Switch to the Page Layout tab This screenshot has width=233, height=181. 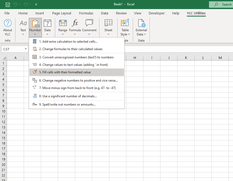(x=62, y=13)
